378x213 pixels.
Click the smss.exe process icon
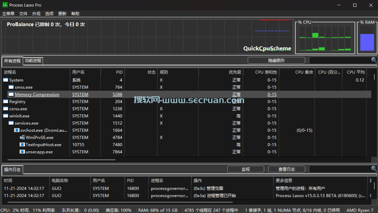pyautogui.click(x=11, y=87)
